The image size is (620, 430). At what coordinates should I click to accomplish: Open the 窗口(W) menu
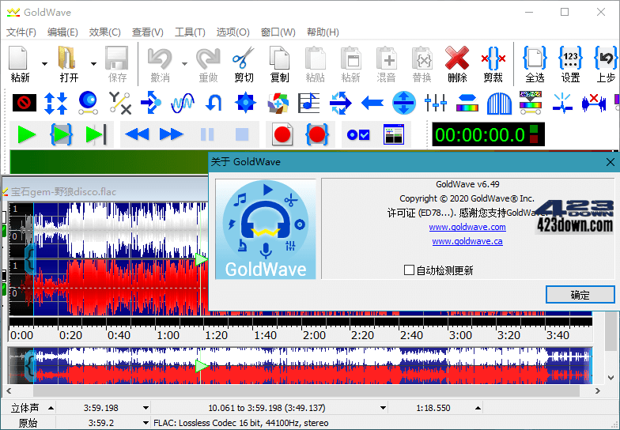[278, 32]
